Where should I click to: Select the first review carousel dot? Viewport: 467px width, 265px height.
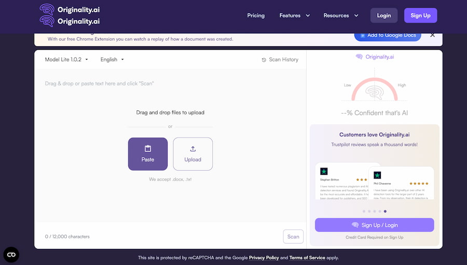point(364,212)
